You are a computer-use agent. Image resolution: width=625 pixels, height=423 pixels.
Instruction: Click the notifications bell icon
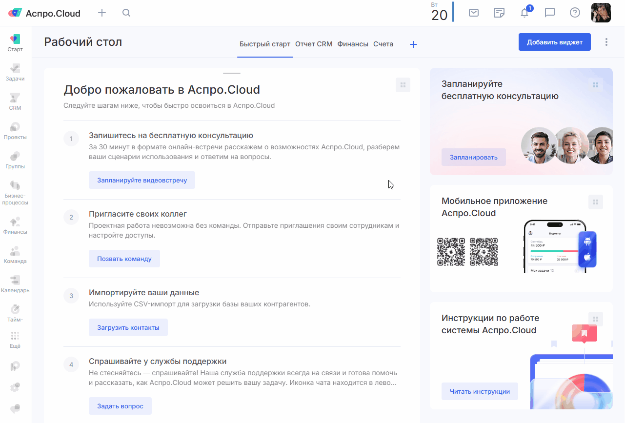click(524, 13)
